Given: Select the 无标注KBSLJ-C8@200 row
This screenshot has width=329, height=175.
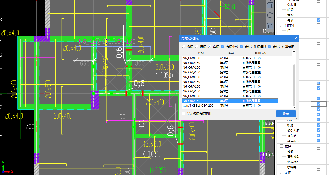Looking at the screenshot, I should 230,106.
